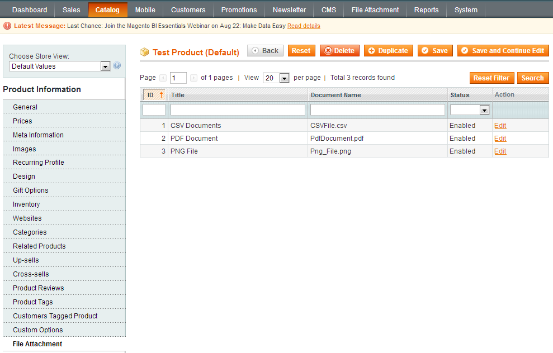The image size is (553, 353).
Task: Open the File Attachment top menu
Action: pos(375,10)
